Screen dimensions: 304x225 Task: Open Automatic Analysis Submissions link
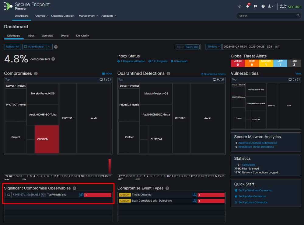(x=258, y=143)
